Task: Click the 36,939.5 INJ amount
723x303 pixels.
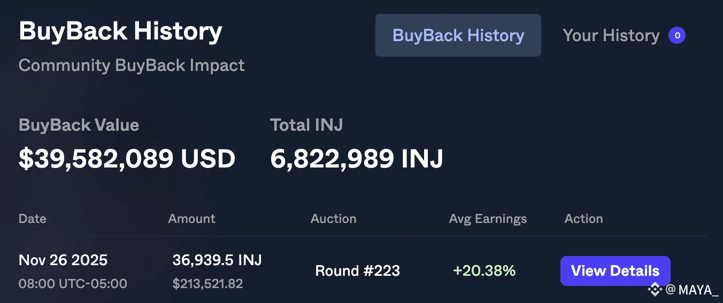Action: (x=217, y=260)
